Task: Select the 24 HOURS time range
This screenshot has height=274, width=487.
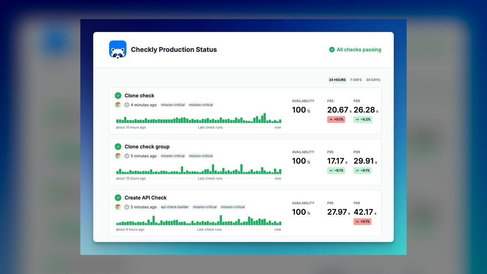Action: [337, 80]
